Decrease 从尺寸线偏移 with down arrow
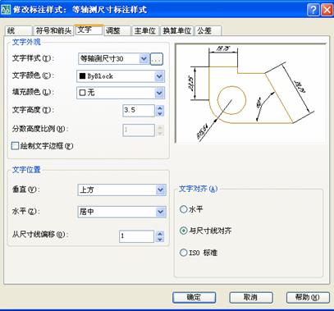Image resolution: width=334 pixels, height=311 pixels. [160, 240]
